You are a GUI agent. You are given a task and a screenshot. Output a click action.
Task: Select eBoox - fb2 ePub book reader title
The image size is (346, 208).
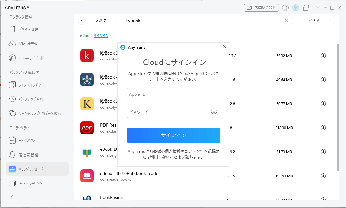click(x=130, y=173)
